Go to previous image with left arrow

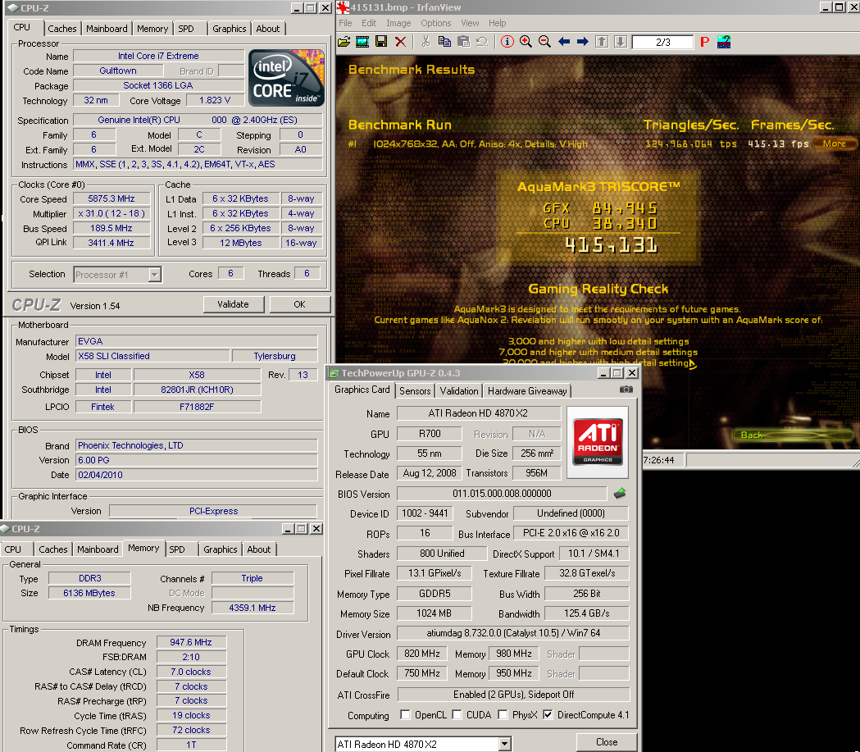tap(564, 42)
